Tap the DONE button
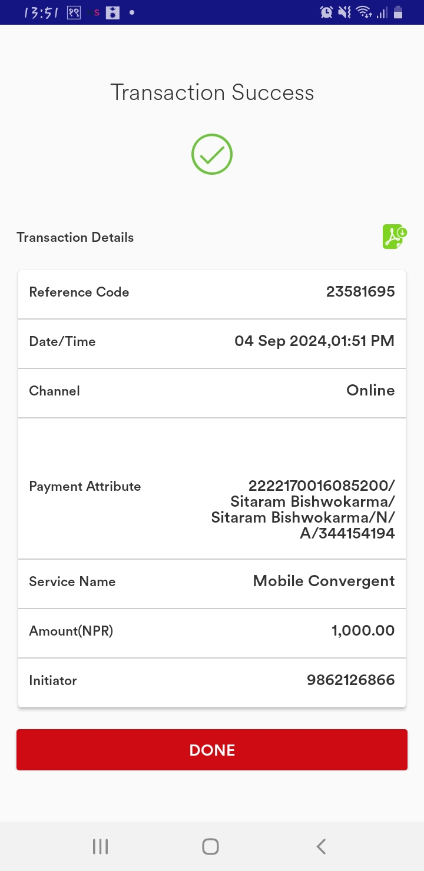This screenshot has height=871, width=424. pyautogui.click(x=212, y=750)
